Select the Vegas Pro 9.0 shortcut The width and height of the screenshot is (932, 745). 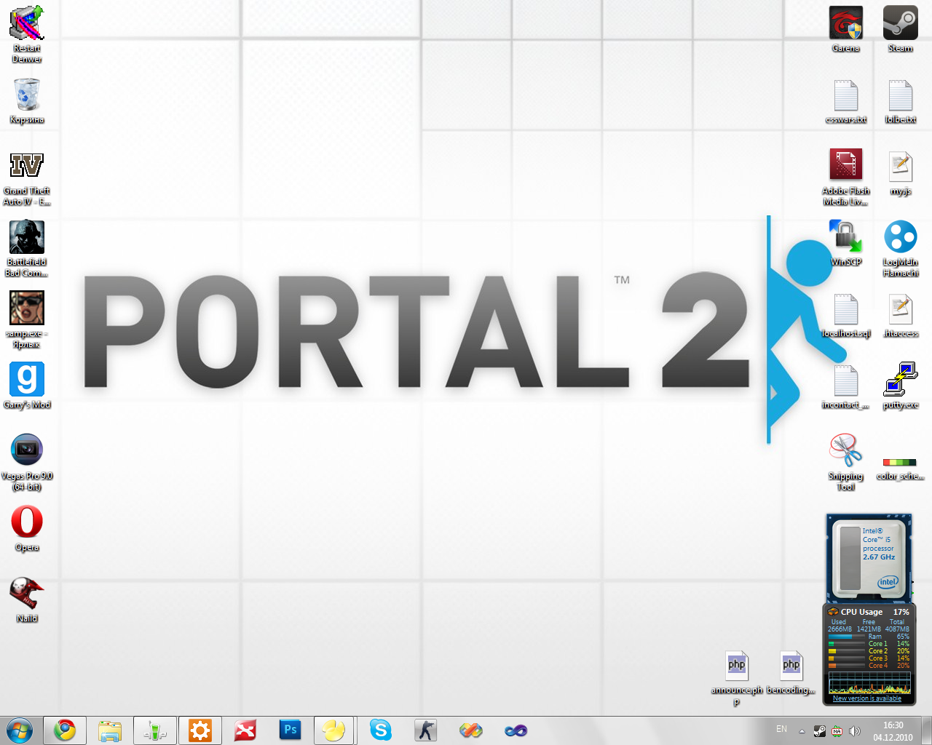point(27,462)
